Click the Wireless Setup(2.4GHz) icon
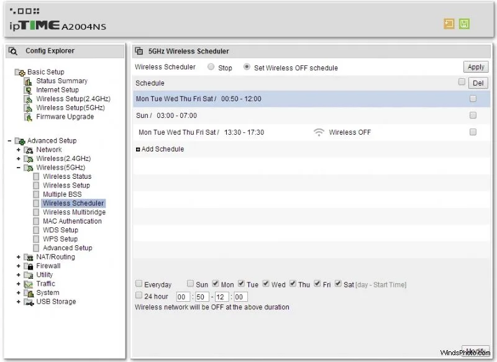Viewport: 497px width, 362px height. tap(28, 99)
